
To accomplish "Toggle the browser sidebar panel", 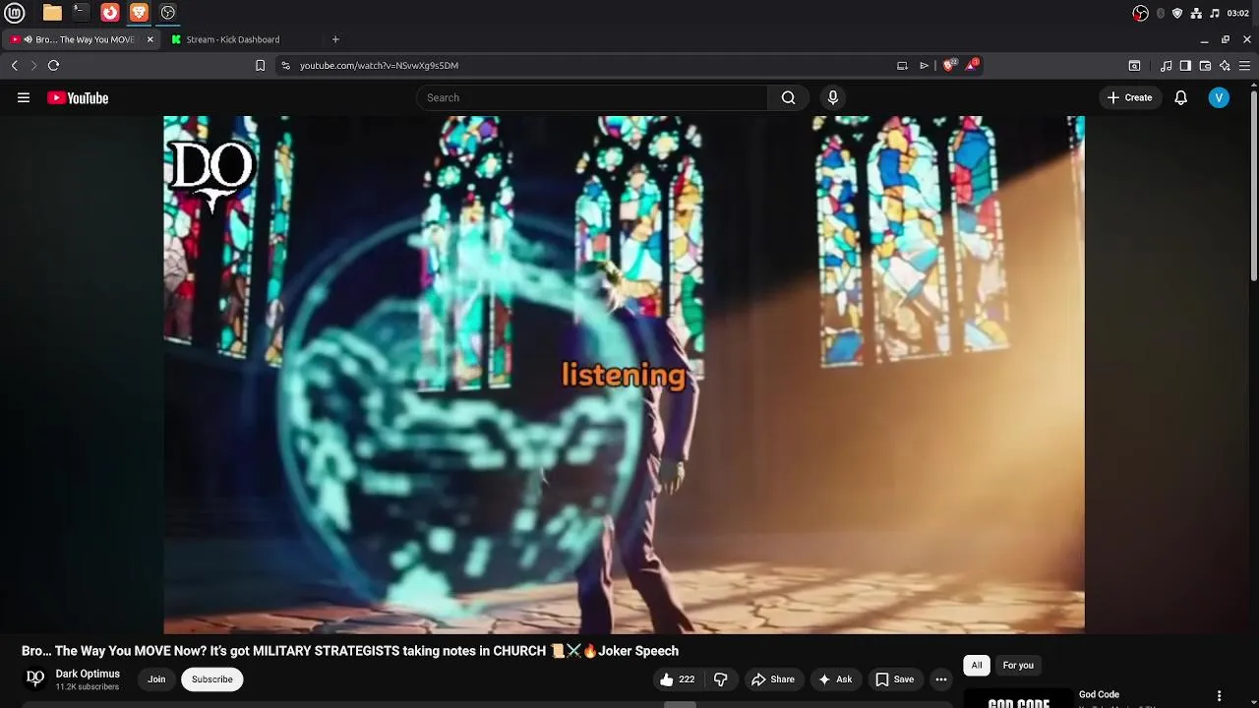I will [1185, 66].
